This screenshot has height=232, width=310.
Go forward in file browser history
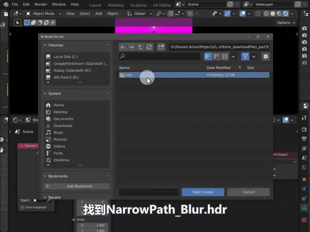click(131, 47)
